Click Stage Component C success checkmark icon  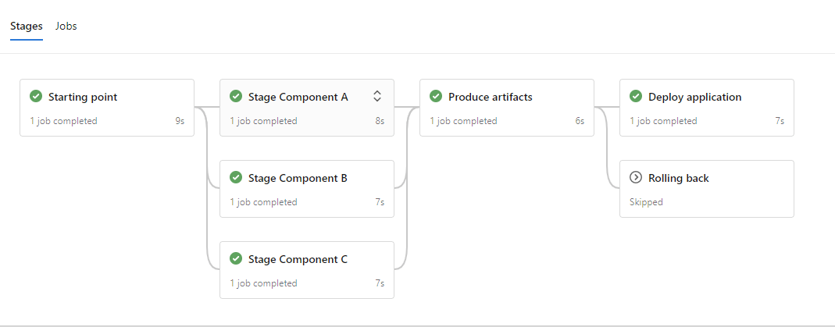(235, 259)
